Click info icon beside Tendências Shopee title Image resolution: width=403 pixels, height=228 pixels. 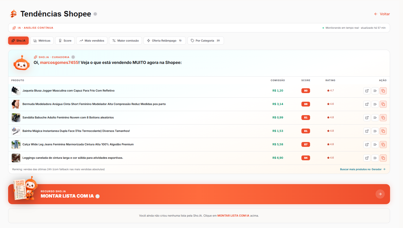95,14
